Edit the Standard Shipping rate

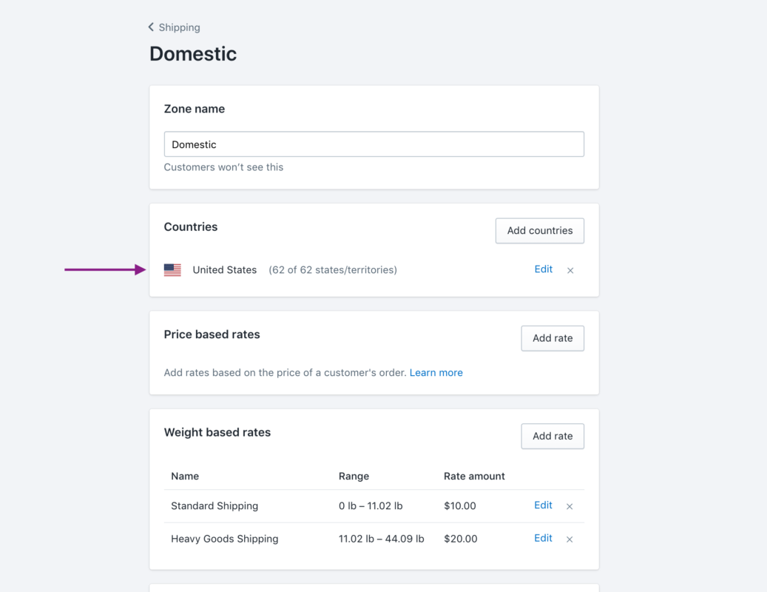543,505
